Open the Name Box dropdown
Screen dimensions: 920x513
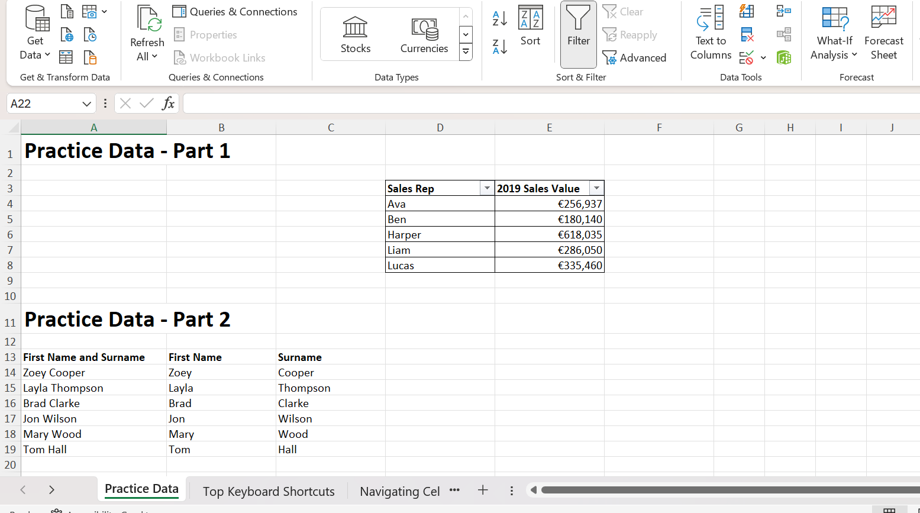point(86,104)
